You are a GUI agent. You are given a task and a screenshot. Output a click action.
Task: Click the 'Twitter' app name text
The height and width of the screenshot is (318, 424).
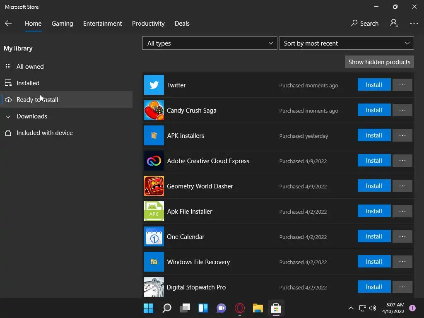(x=176, y=85)
